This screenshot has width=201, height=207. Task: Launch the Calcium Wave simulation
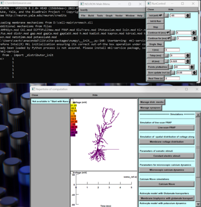click(x=167, y=184)
